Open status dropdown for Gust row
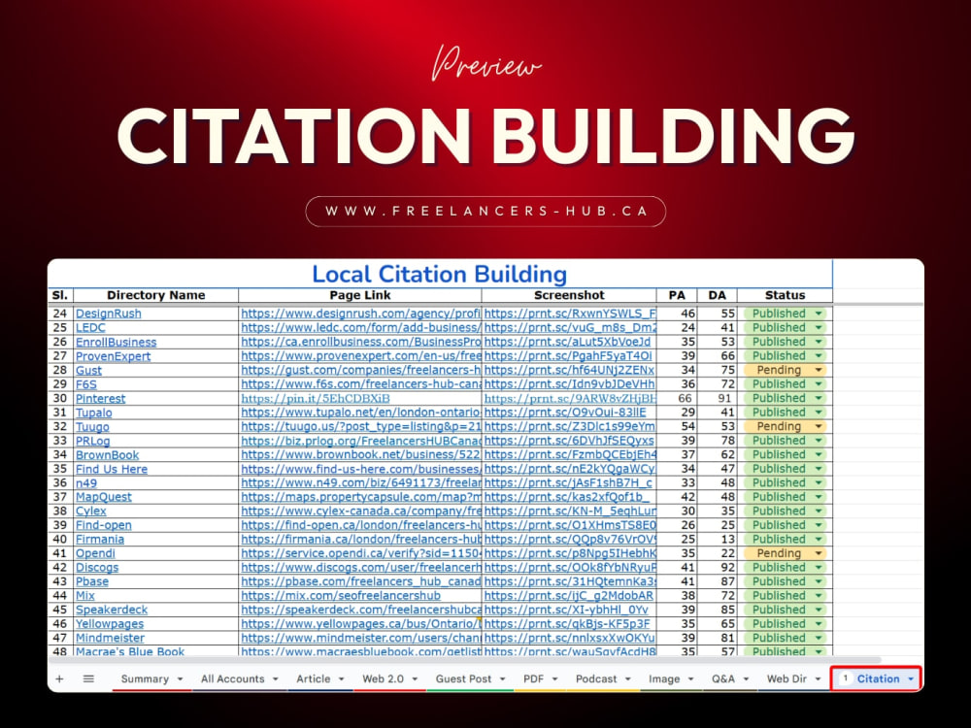The image size is (971, 728). pos(819,370)
